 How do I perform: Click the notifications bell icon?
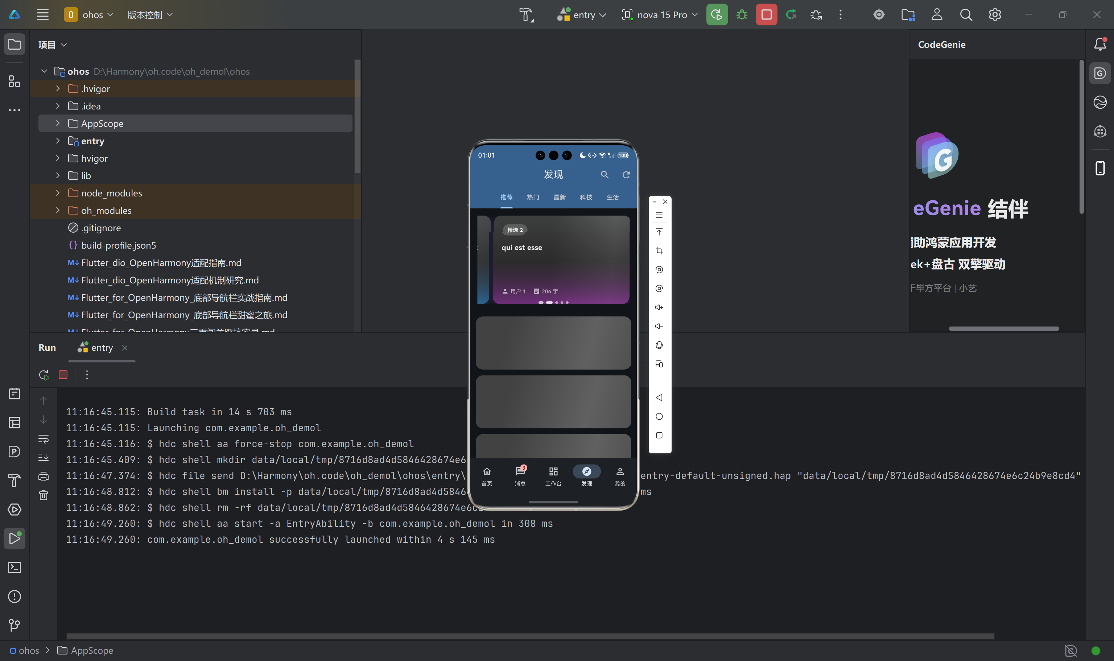[1100, 44]
